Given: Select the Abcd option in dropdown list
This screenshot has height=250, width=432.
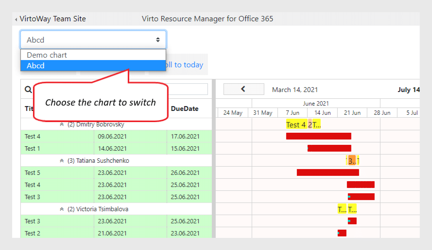Looking at the screenshot, I should coord(93,66).
